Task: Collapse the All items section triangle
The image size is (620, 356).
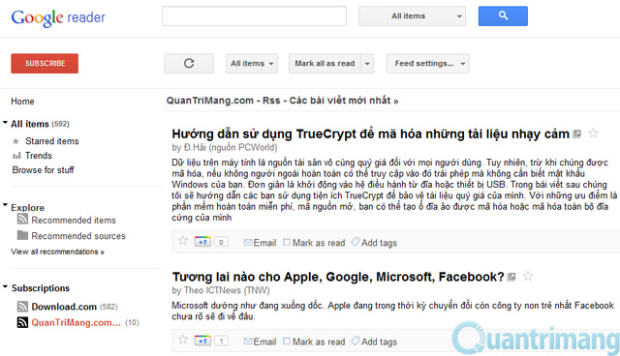Action: pos(5,123)
